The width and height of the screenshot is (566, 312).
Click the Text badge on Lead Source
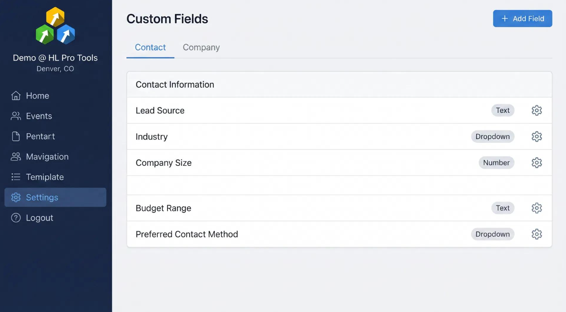(x=503, y=110)
